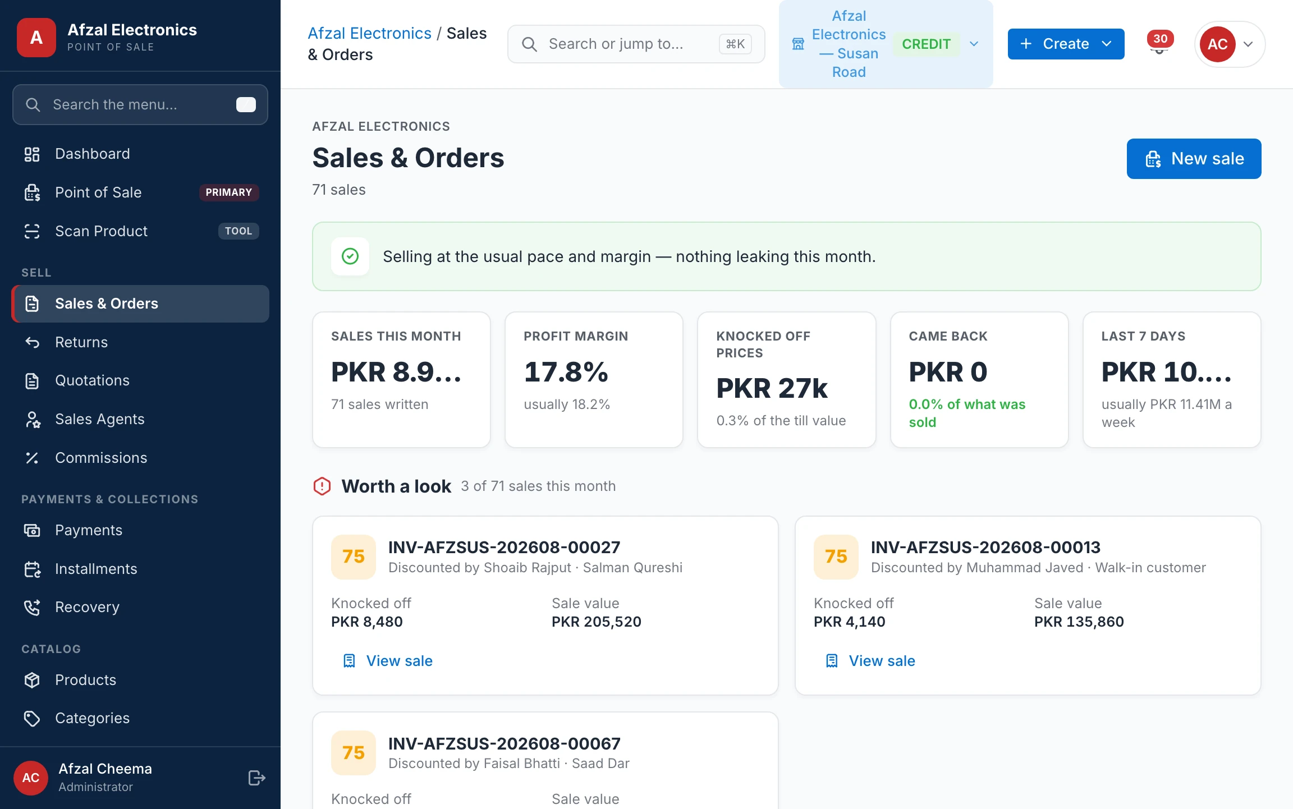
Task: Click 'Knocked off PKR 4,140' amount
Action: coord(850,622)
